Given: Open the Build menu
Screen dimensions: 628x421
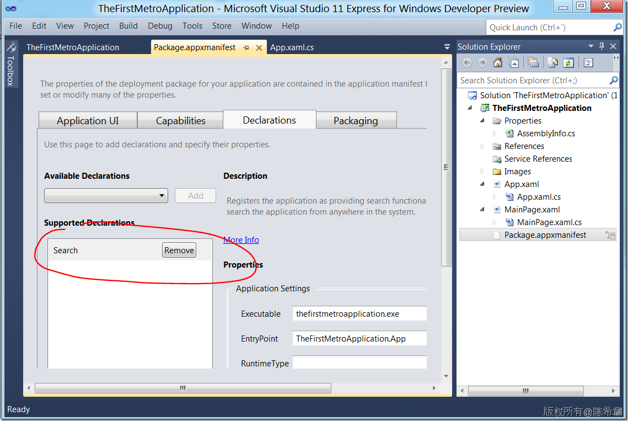Looking at the screenshot, I should [128, 26].
